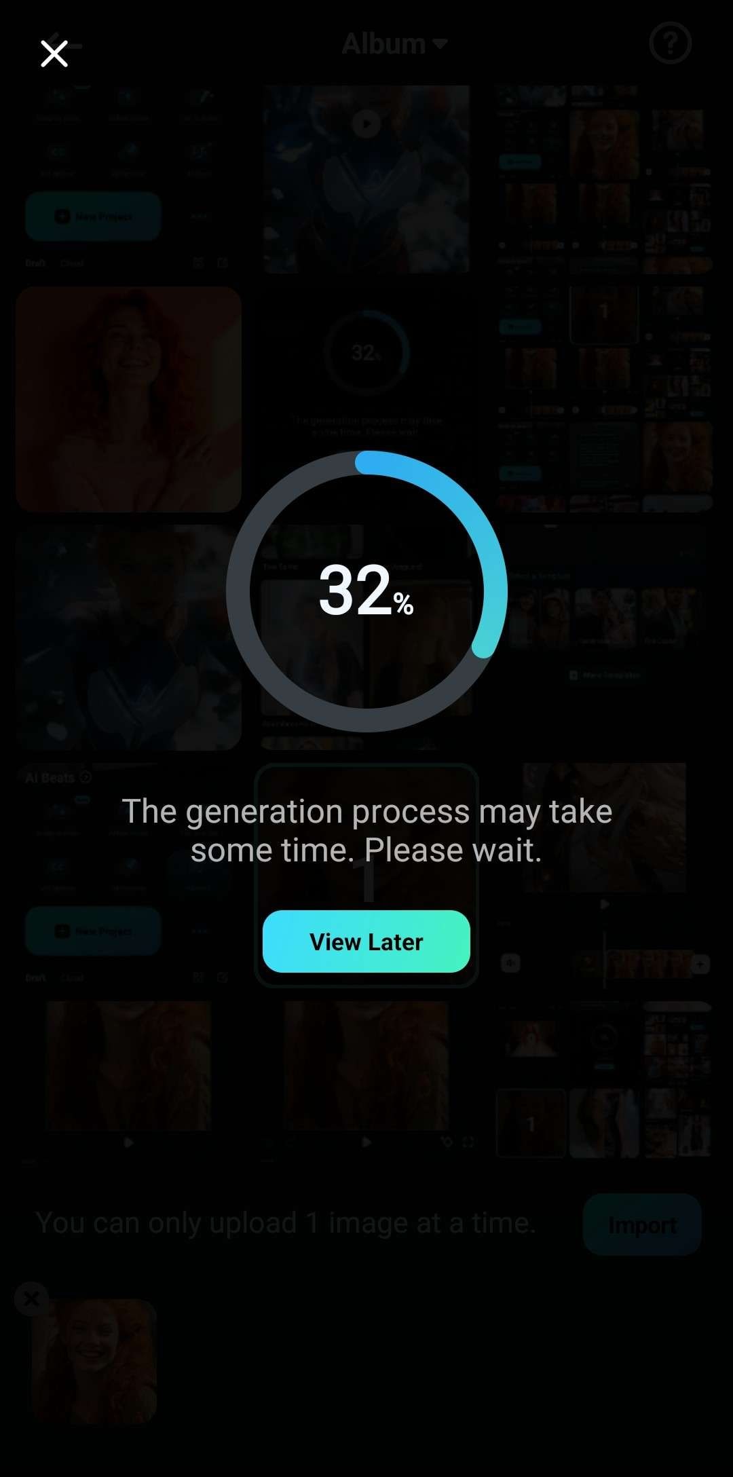Viewport: 733px width, 1477px height.
Task: Click the Album title's small arrow
Action: [440, 44]
